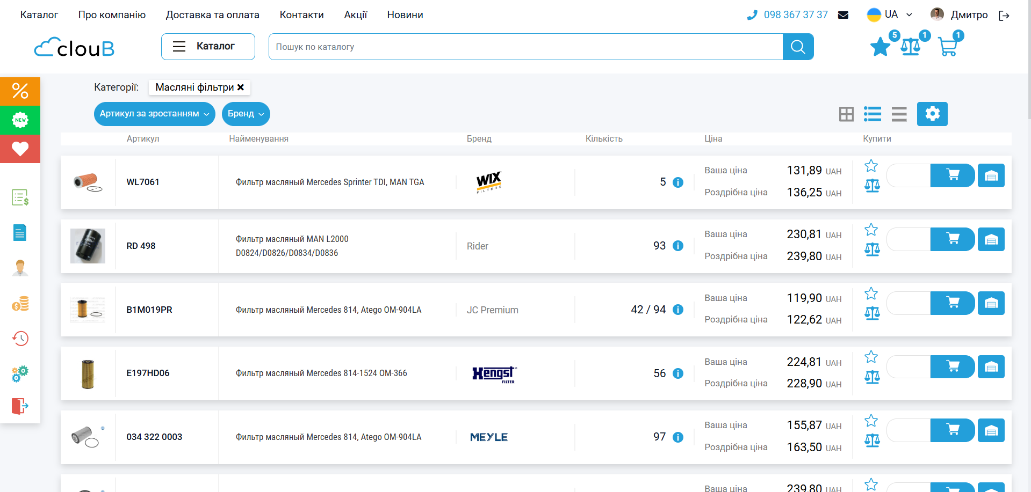Call phone number 098 367 37 37
This screenshot has width=1031, height=492.
pos(795,15)
